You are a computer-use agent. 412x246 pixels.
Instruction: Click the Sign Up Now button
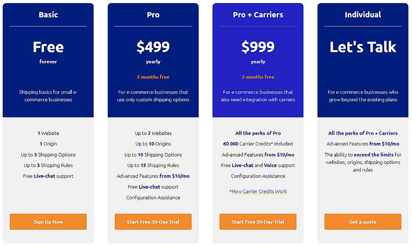[48, 222]
